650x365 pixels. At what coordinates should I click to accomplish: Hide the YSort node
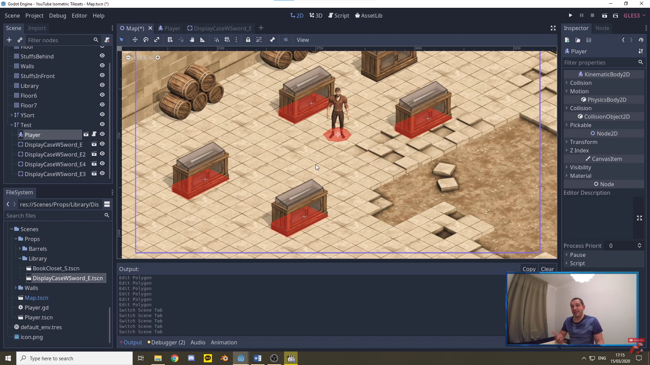click(x=102, y=115)
